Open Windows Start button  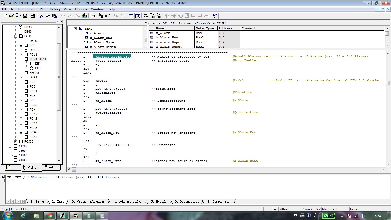pyautogui.click(x=7, y=215)
